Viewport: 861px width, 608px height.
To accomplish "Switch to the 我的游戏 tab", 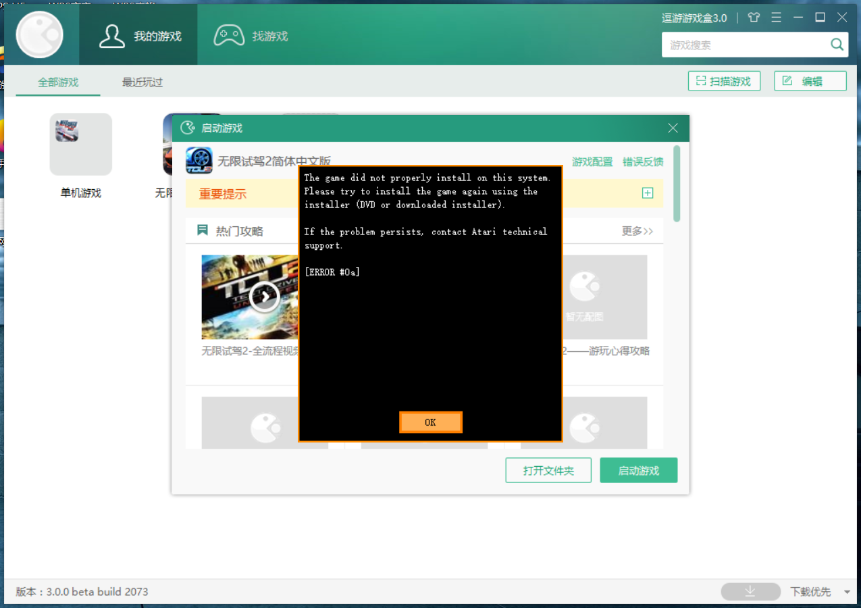I will pyautogui.click(x=138, y=36).
